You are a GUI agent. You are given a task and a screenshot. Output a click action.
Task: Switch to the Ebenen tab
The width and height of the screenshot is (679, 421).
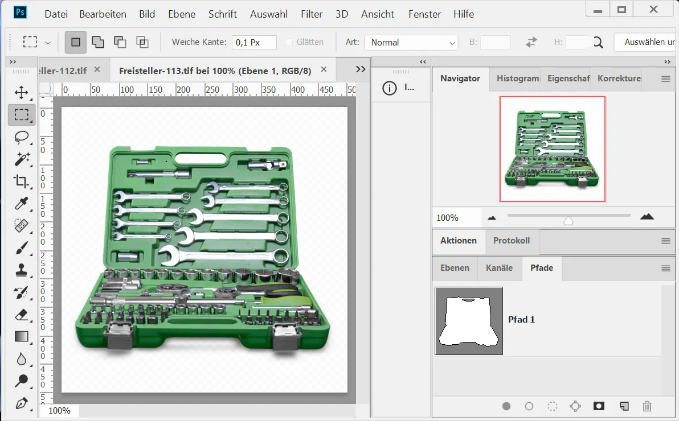point(455,268)
